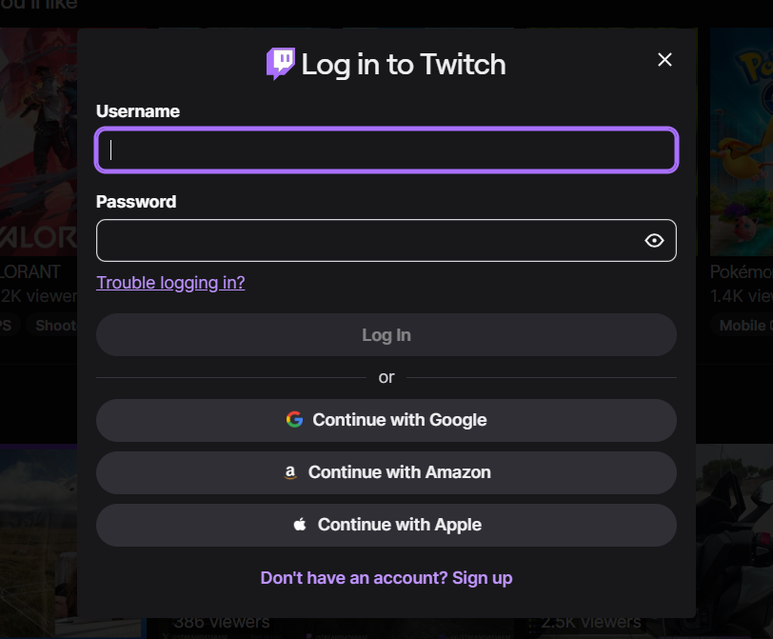This screenshot has width=773, height=639.
Task: Open the stream thumbnail at bottom right
Action: (735, 541)
